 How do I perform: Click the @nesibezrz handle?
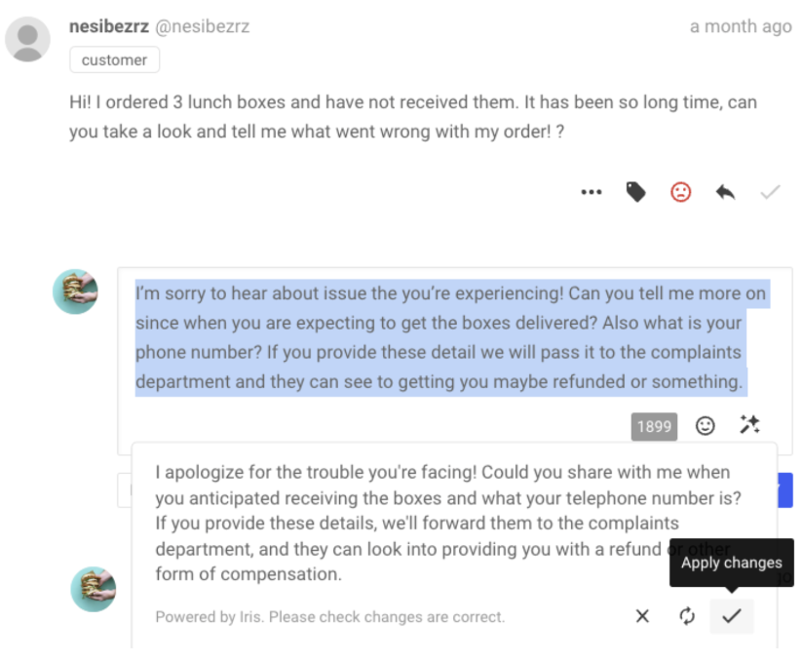(203, 26)
